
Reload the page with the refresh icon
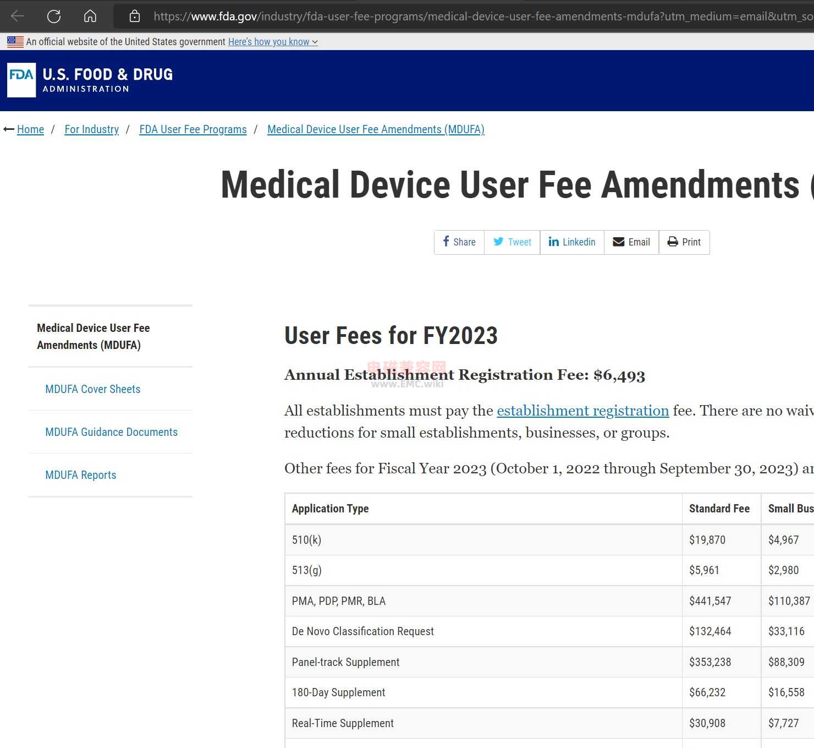pyautogui.click(x=54, y=16)
